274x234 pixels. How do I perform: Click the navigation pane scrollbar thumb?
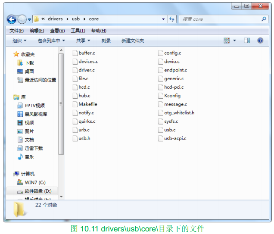click(61, 104)
